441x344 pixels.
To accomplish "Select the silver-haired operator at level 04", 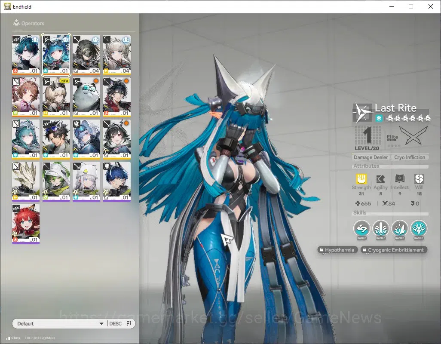I will [x=117, y=55].
